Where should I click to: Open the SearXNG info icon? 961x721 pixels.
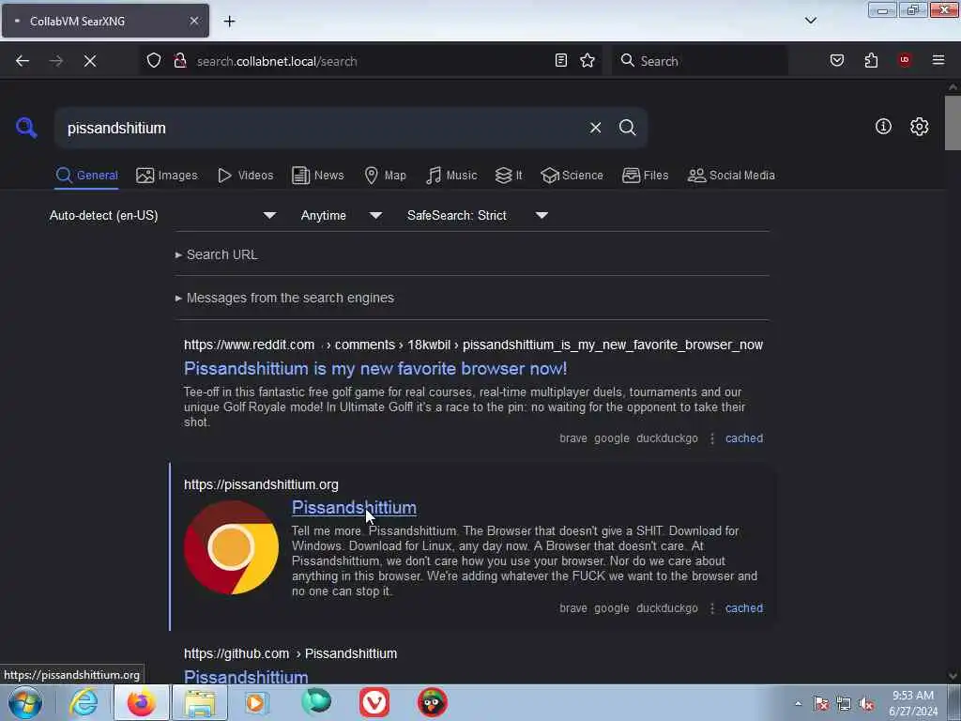pyautogui.click(x=883, y=127)
